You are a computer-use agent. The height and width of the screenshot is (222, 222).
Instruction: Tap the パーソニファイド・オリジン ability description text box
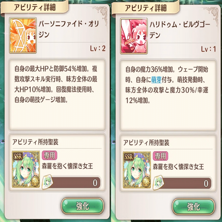pyautogui.click(x=57, y=95)
